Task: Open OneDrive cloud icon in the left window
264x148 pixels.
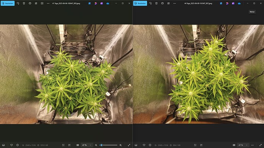Action: [108, 3]
